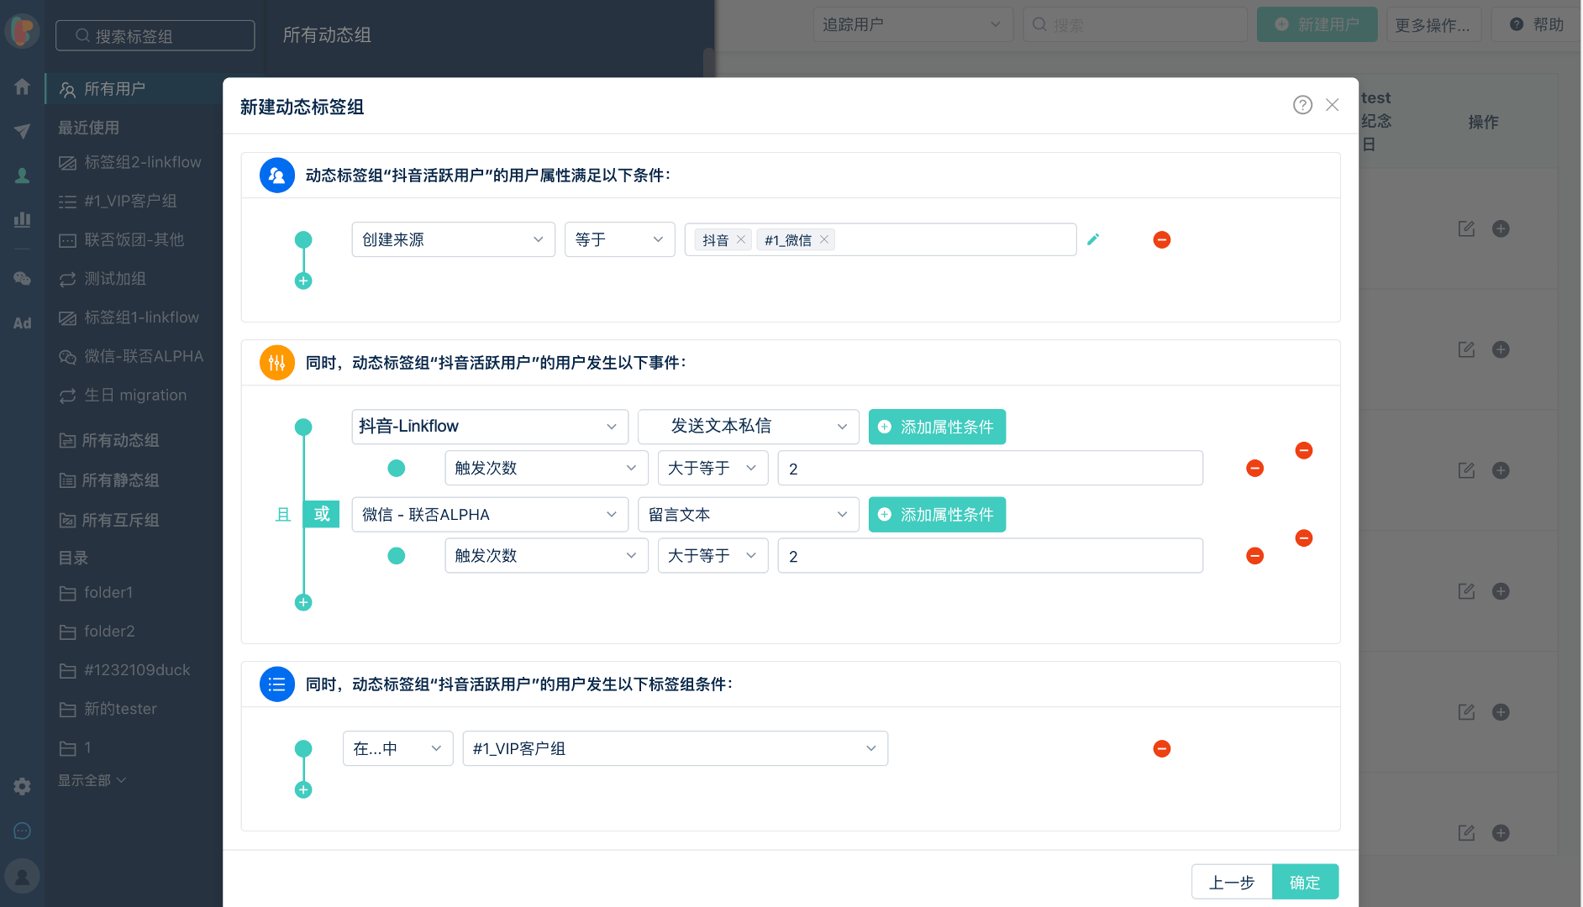Open the help question-mark icon in dialog header
The width and height of the screenshot is (1583, 907).
pyautogui.click(x=1303, y=105)
